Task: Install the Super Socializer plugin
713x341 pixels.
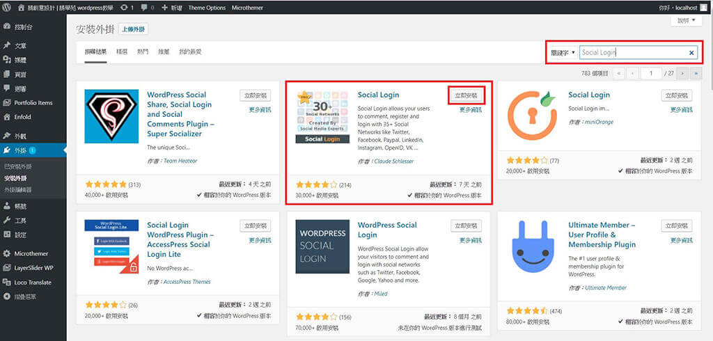Action: click(x=255, y=95)
